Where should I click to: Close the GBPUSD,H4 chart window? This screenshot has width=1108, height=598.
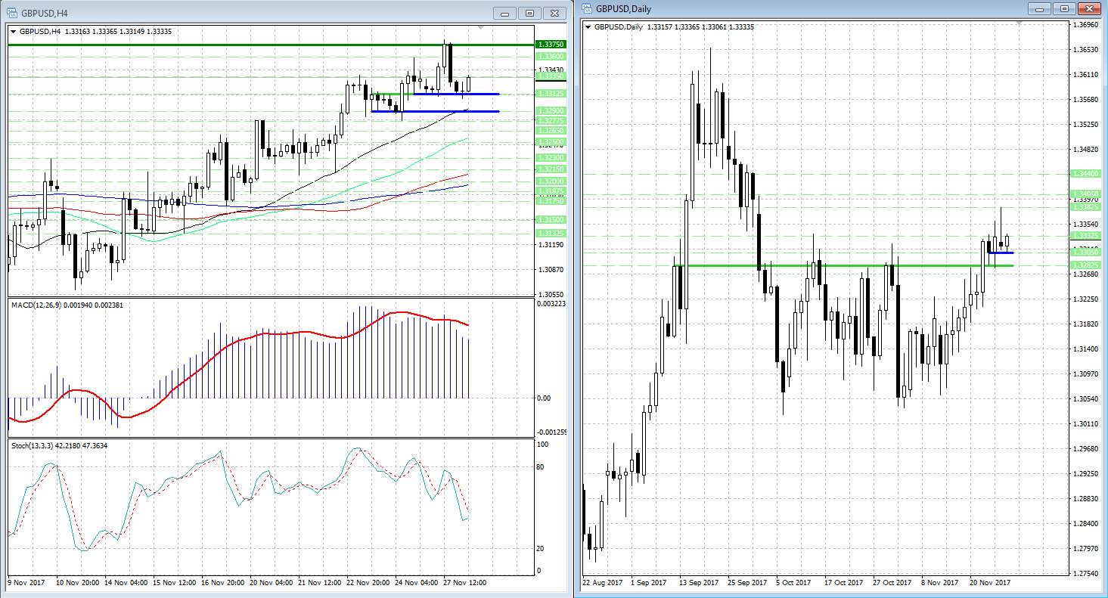[555, 13]
